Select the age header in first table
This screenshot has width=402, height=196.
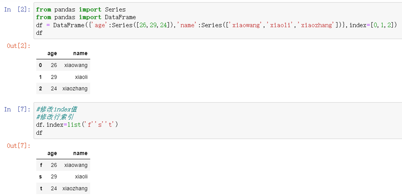click(x=52, y=53)
